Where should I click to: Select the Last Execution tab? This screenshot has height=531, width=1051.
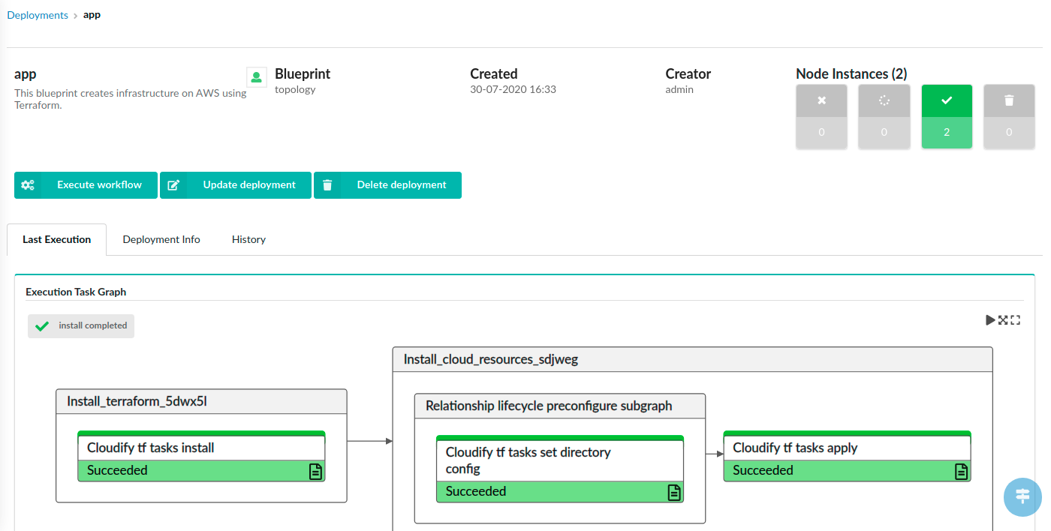click(x=57, y=239)
